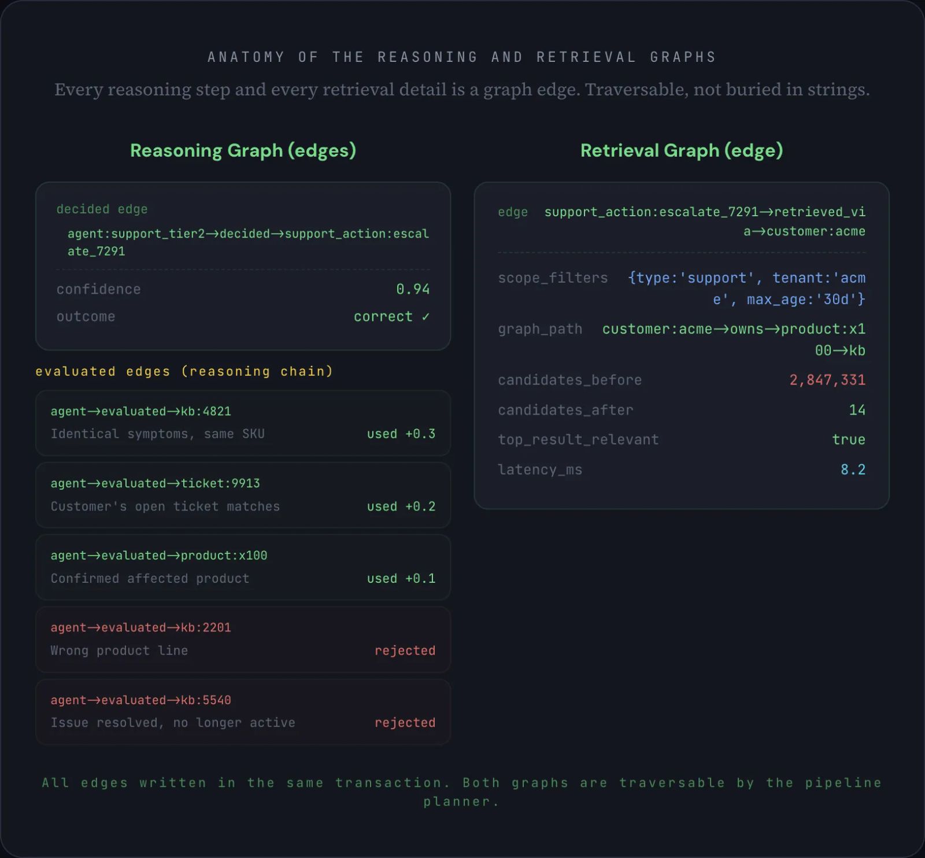Open the agent→evaluated→product:x100 edge
Viewport: 925px width, 858px height.
[x=158, y=556]
